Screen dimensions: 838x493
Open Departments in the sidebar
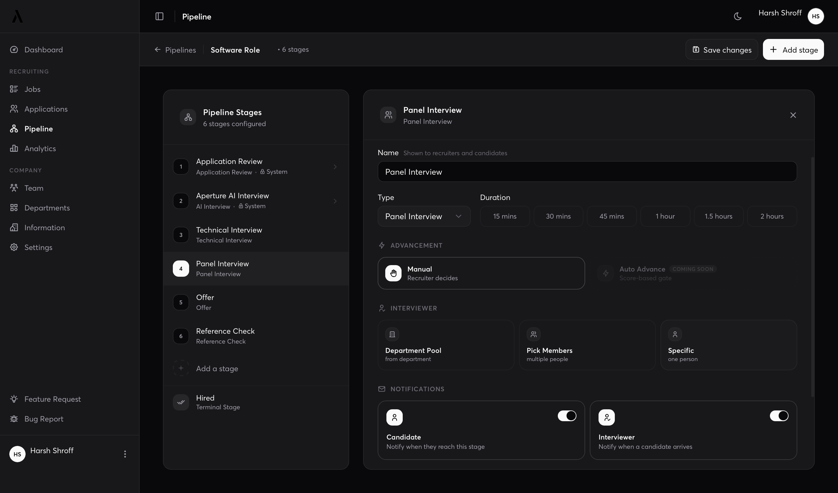[70, 208]
